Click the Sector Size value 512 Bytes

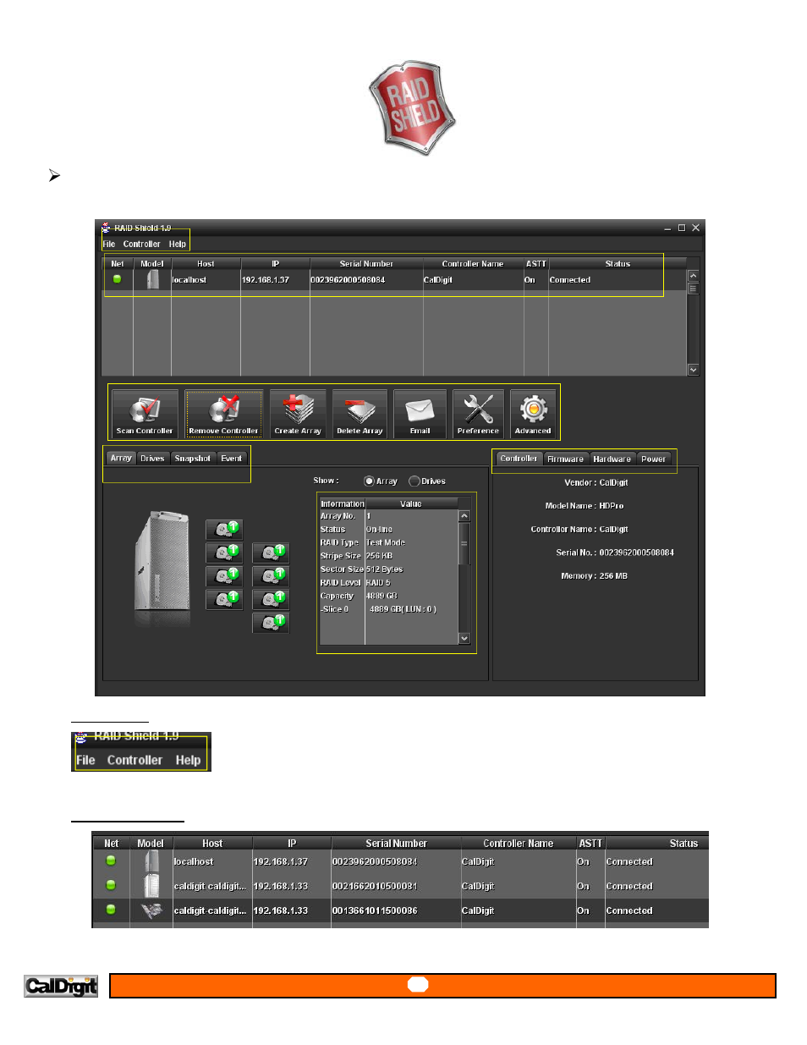[384, 569]
